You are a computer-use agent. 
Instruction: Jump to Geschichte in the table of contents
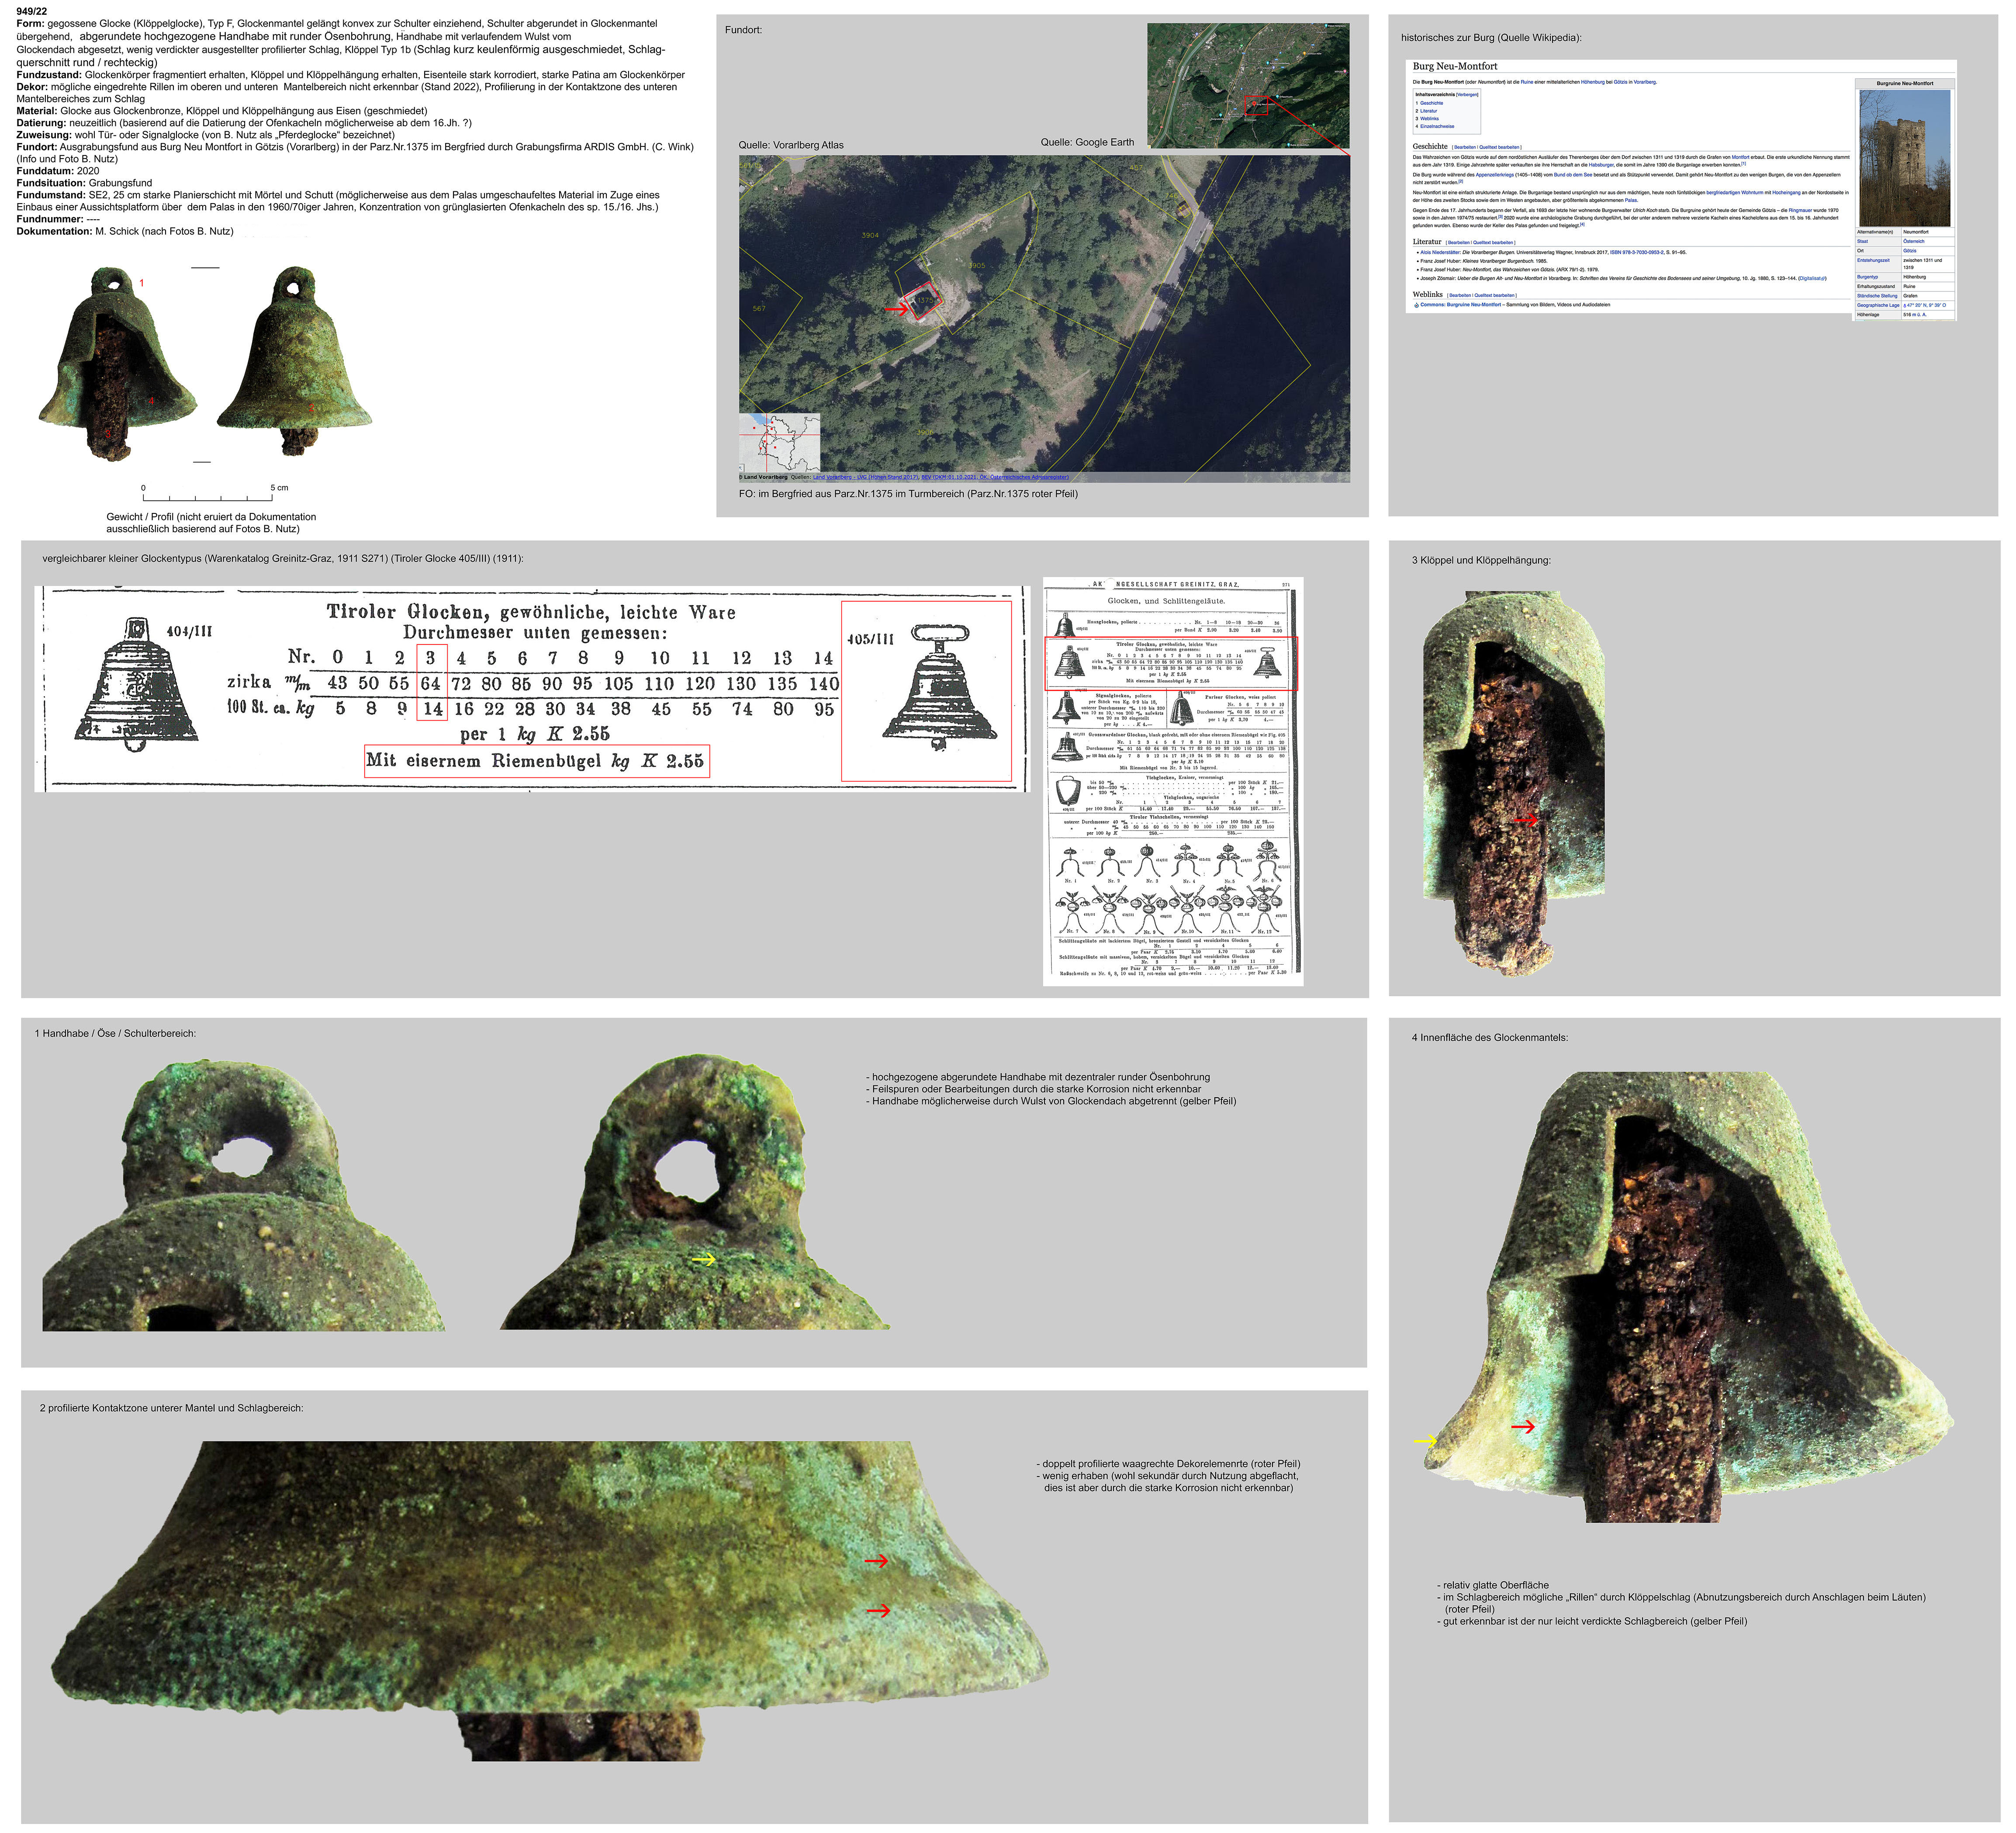[x=1432, y=103]
